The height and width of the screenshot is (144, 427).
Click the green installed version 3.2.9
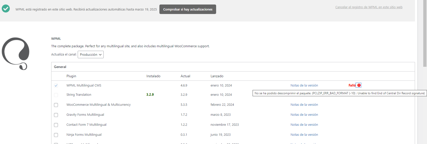[150, 94]
